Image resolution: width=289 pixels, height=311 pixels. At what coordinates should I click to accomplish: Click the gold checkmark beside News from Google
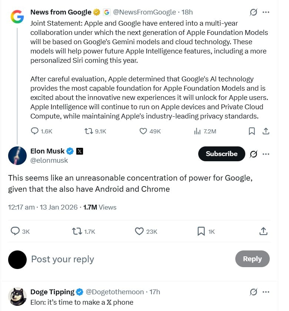[96, 12]
